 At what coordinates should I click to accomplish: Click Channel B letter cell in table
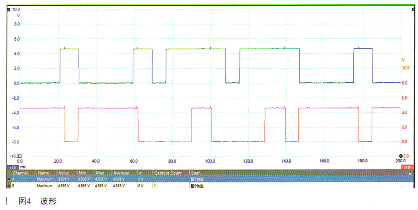click(x=13, y=186)
